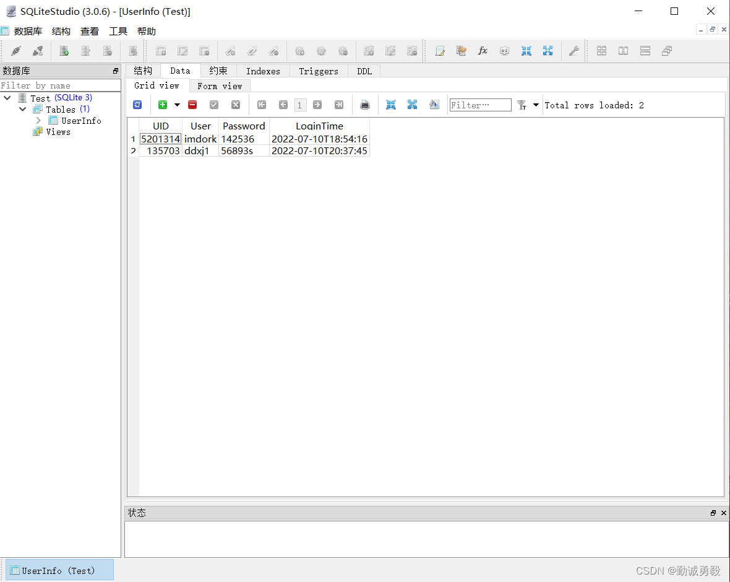The image size is (730, 582).
Task: Click the UserInfo (Test) taskbar button
Action: tap(59, 570)
